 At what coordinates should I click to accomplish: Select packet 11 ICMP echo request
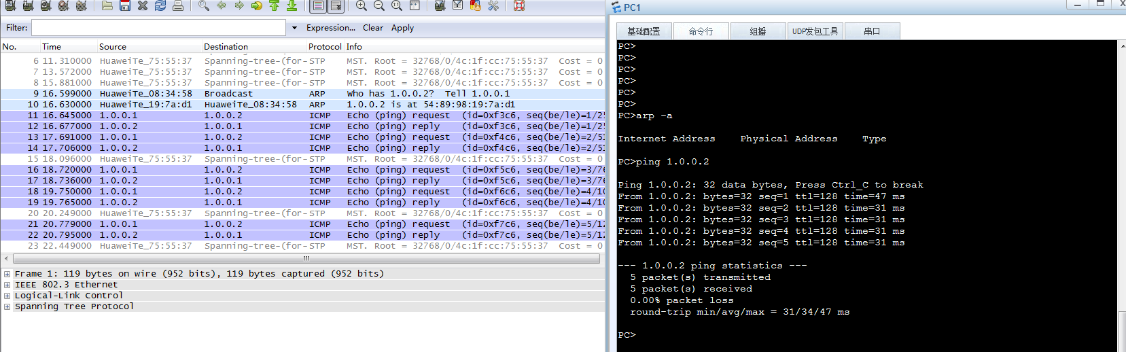(302, 116)
